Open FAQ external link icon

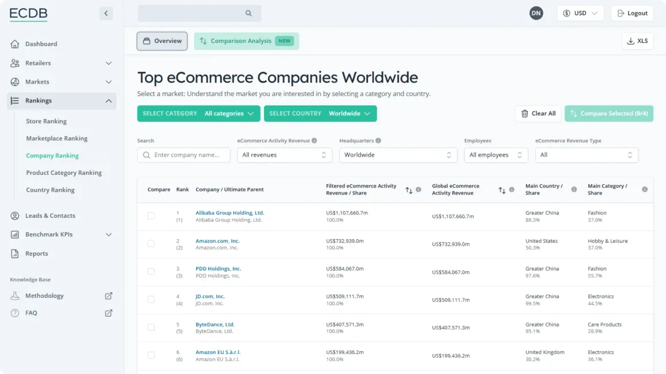tap(109, 313)
